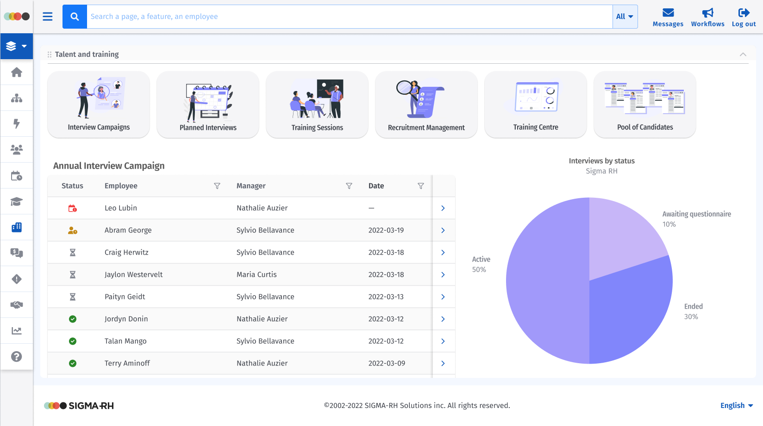
Task: Click the Home icon in sidebar
Action: click(17, 72)
